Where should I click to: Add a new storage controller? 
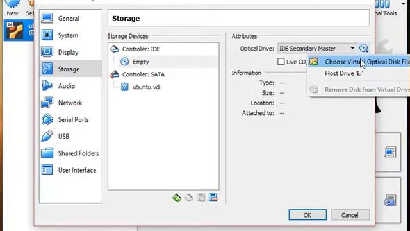pyautogui.click(x=177, y=198)
